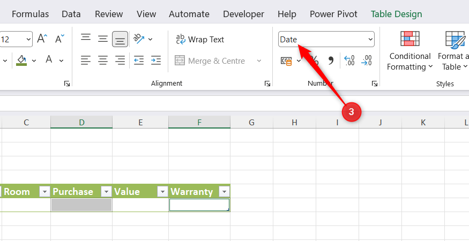The height and width of the screenshot is (241, 469).
Task: Click Merge & Centre button
Action: (210, 61)
